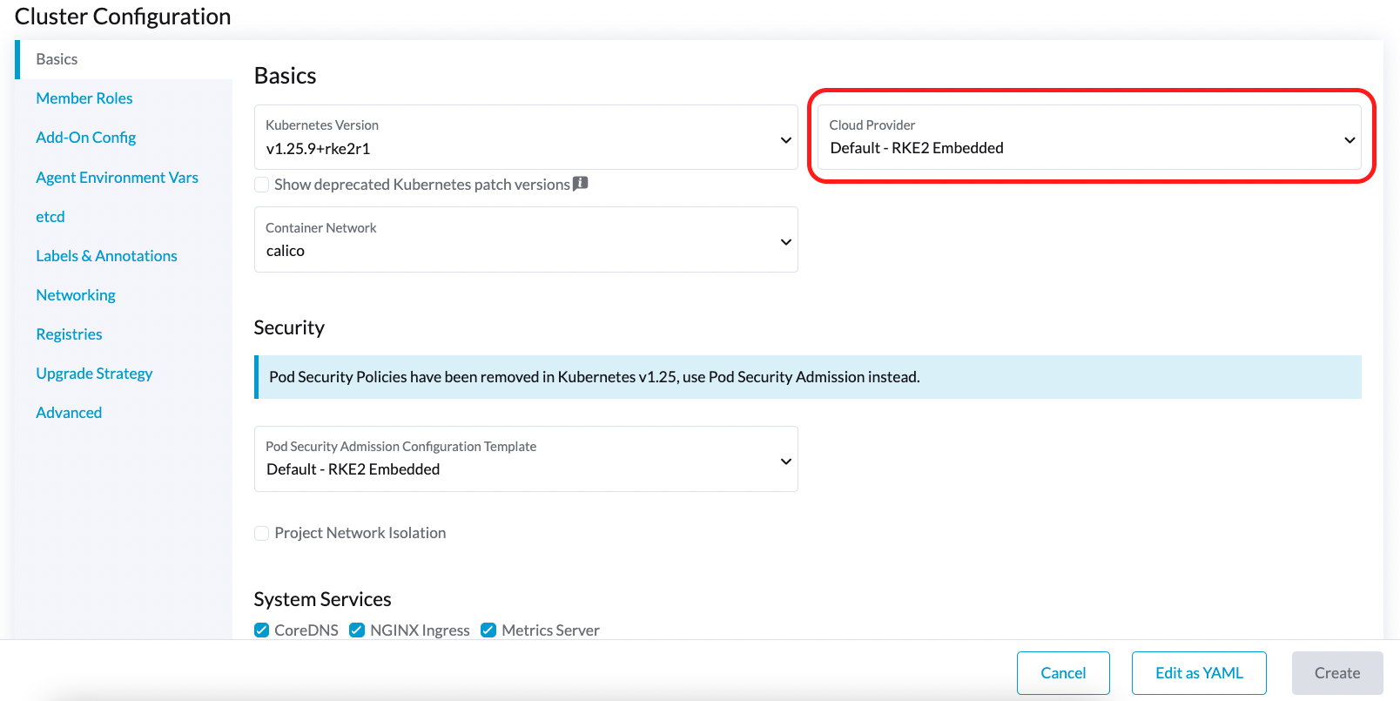Open the Container Network dropdown
Viewport: 1400px width, 701px height.
click(x=525, y=239)
